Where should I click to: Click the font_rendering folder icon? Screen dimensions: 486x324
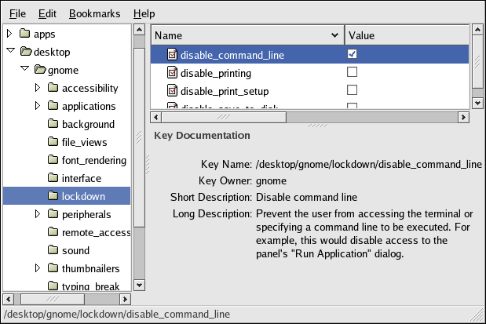53,160
